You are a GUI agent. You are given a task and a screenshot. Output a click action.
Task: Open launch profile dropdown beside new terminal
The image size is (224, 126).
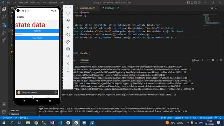coord(205,60)
